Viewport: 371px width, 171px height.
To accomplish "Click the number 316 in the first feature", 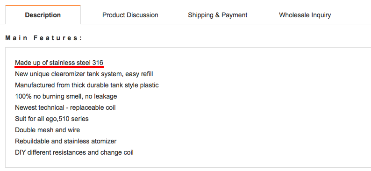I will (x=98, y=63).
